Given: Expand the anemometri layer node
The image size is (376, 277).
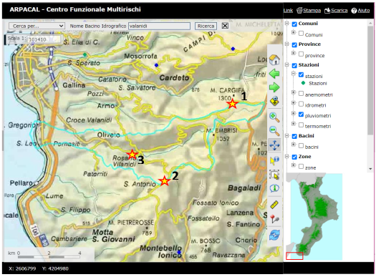Looking at the screenshot, I should pos(293,92).
